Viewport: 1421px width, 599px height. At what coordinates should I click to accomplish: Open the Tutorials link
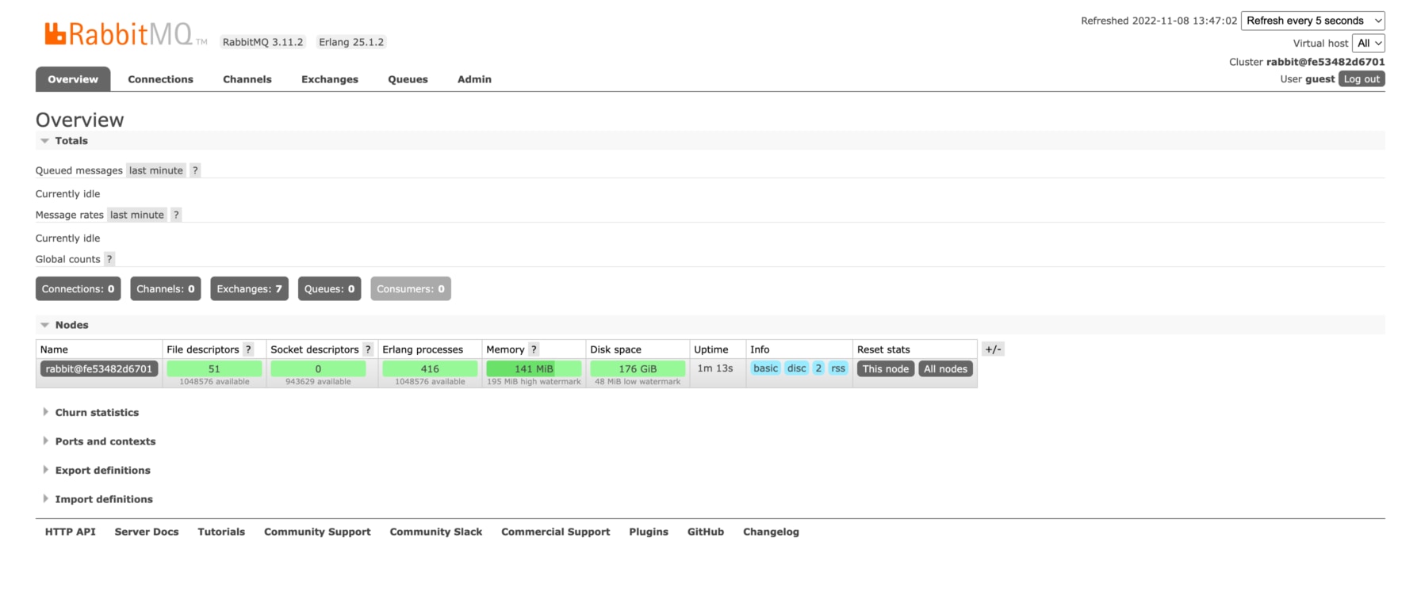point(221,532)
